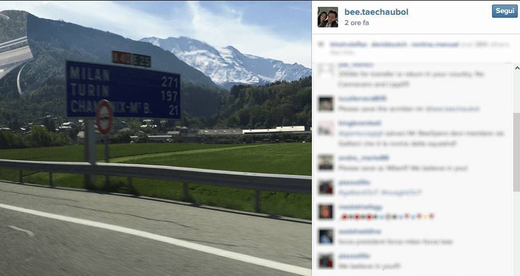520x276 pixels.
Task: Click the '2 ore fa' post timestamp
Action: (x=356, y=23)
